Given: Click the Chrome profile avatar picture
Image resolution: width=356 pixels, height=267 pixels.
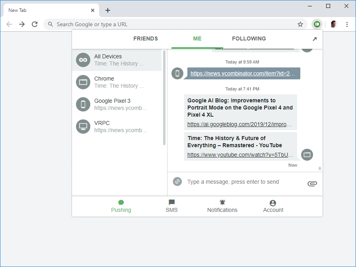Looking at the screenshot, I should (x=333, y=24).
